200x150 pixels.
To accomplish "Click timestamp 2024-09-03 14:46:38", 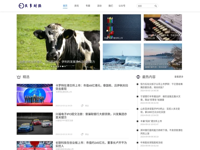I will pos(149,91).
